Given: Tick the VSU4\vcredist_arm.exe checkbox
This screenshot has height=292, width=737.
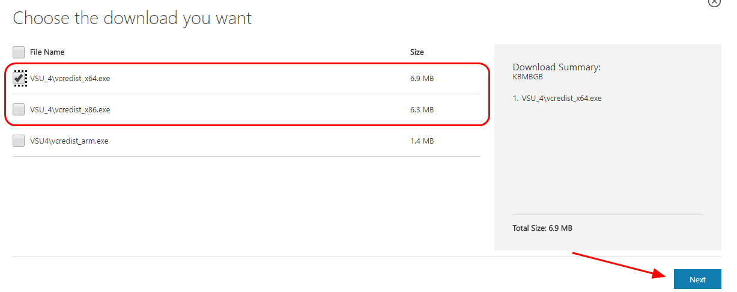Looking at the screenshot, I should click(19, 141).
